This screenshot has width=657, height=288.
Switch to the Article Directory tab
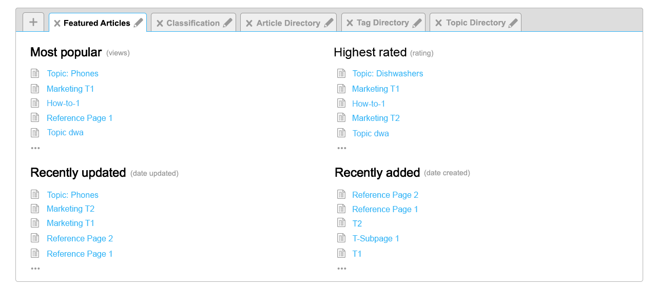pos(288,23)
